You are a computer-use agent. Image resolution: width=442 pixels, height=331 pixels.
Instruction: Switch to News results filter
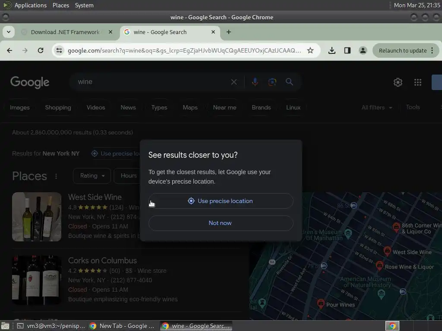128,107
